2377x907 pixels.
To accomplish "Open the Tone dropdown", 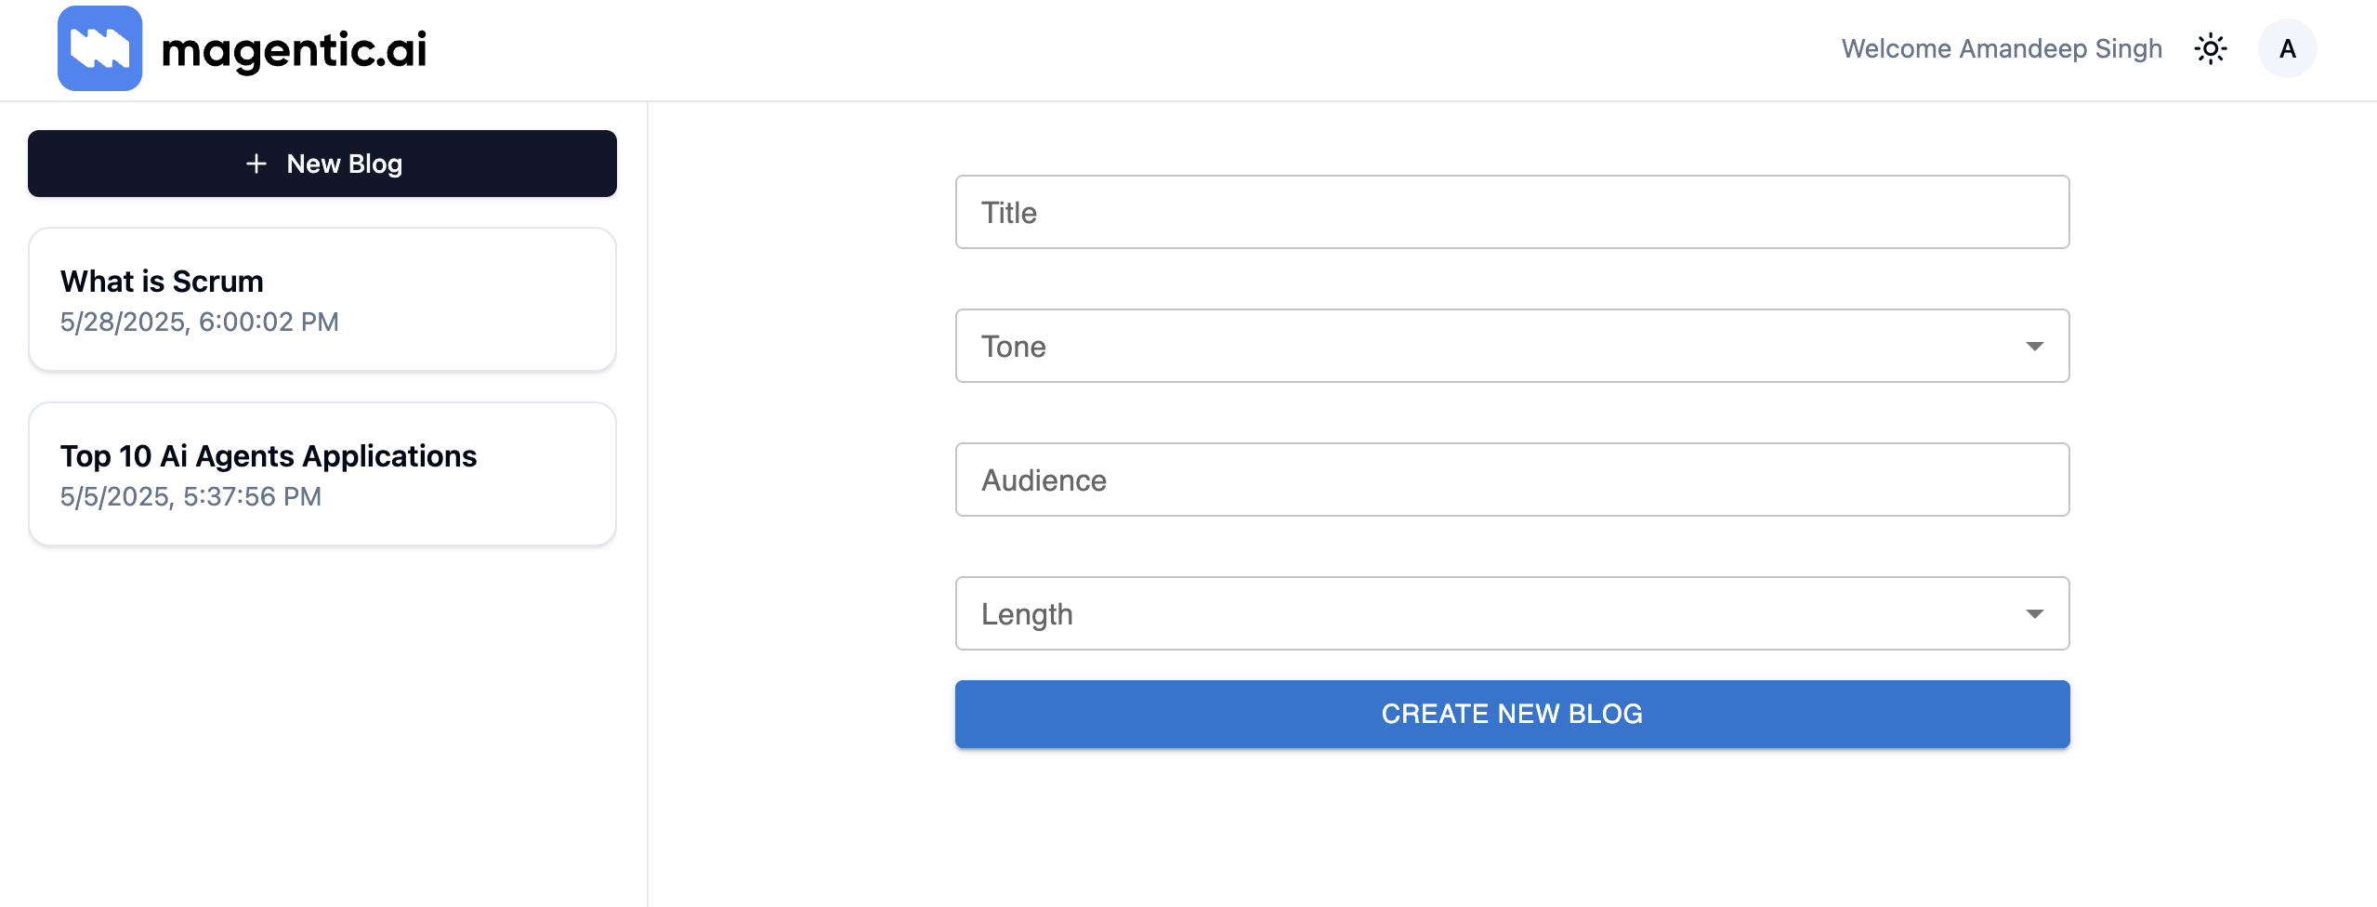I will pyautogui.click(x=1512, y=346).
